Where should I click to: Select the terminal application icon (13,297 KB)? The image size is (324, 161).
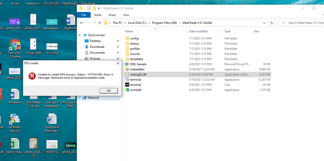[x=127, y=79]
